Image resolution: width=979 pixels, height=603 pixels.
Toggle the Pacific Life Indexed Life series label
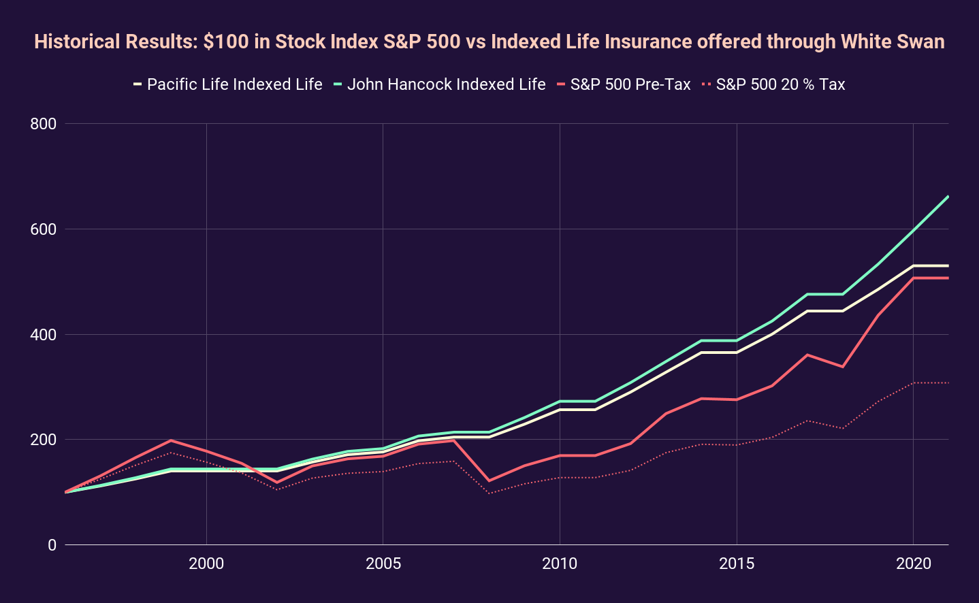point(234,84)
